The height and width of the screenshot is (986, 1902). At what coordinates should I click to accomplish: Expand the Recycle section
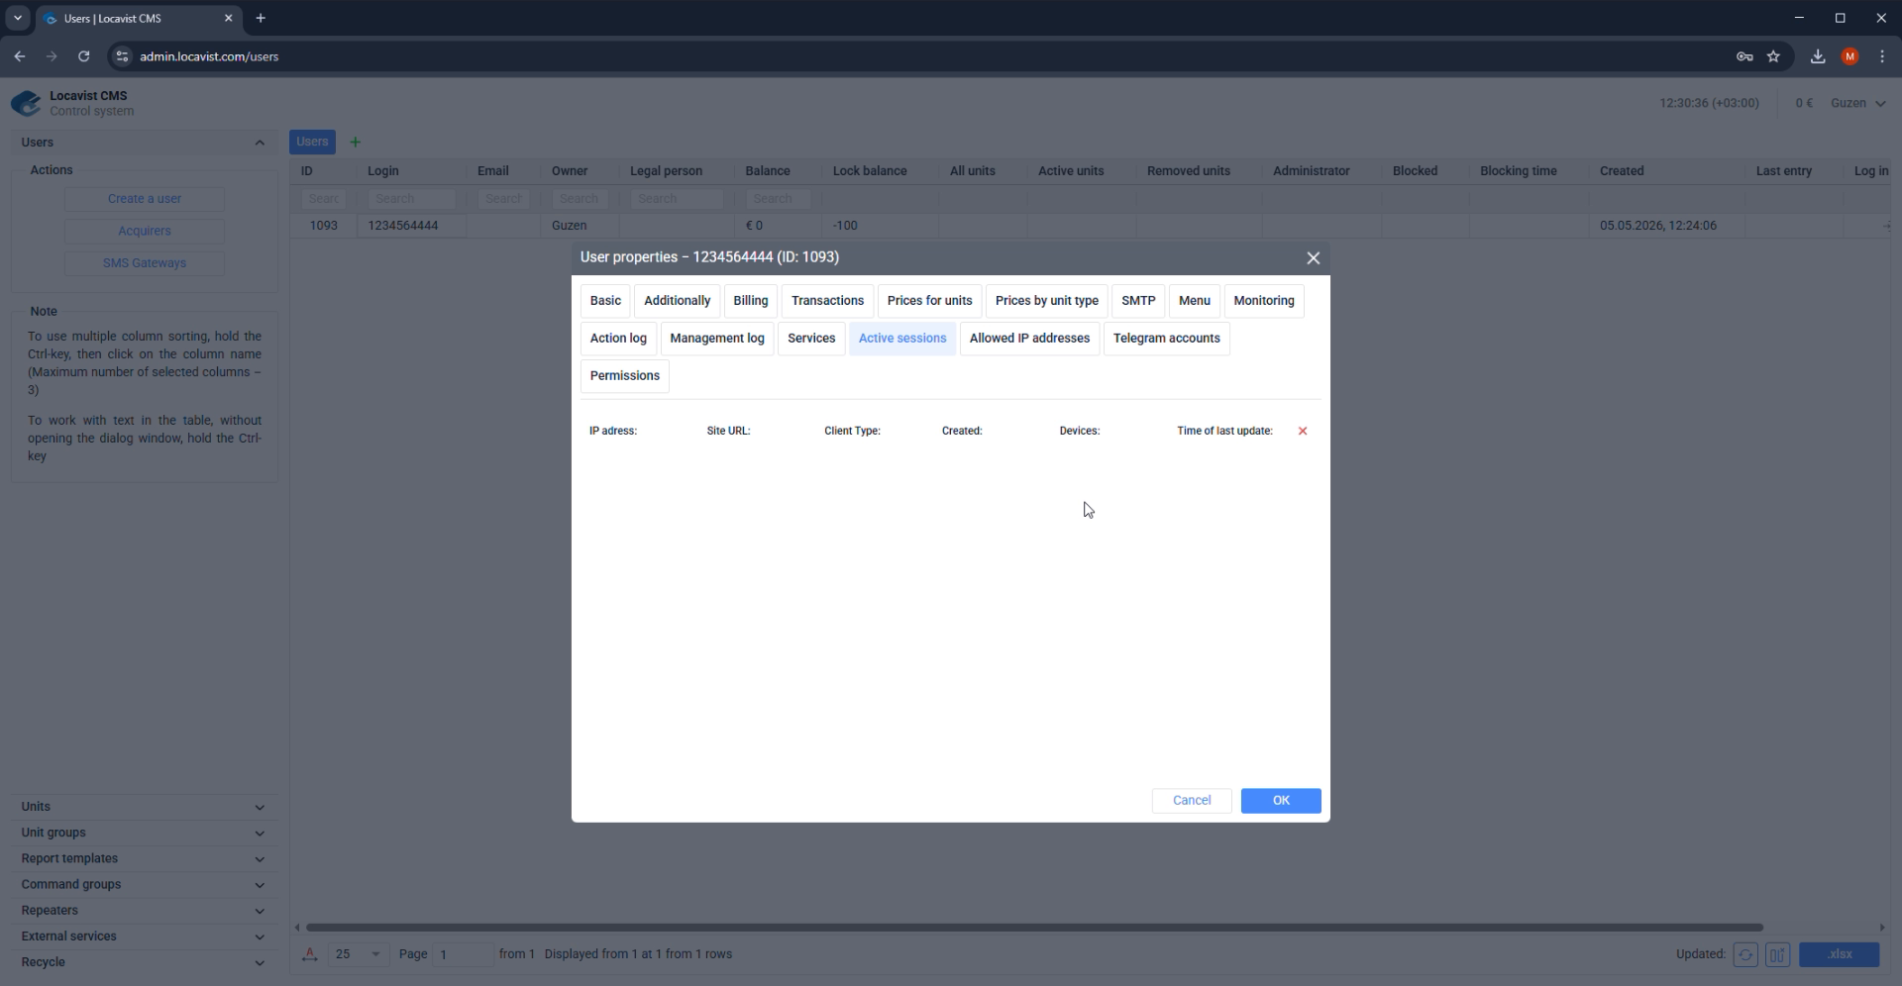tap(145, 962)
